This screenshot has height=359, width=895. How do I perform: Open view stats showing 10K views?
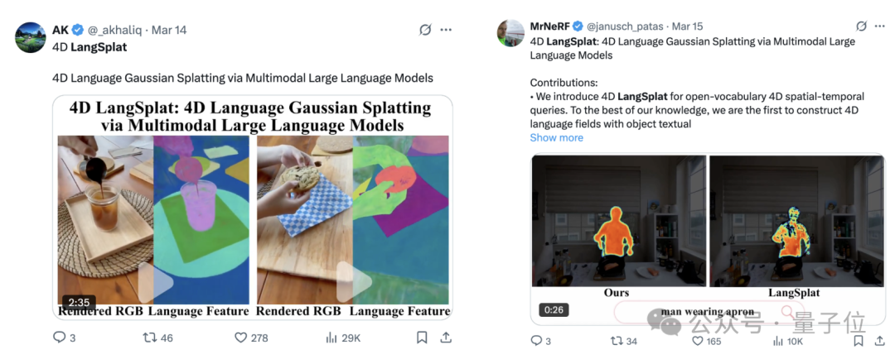point(777,341)
